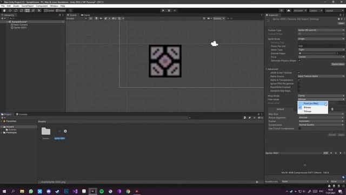Open the File menu
Image resolution: width=346 pixels, height=195 pixels.
(x=3, y=6)
